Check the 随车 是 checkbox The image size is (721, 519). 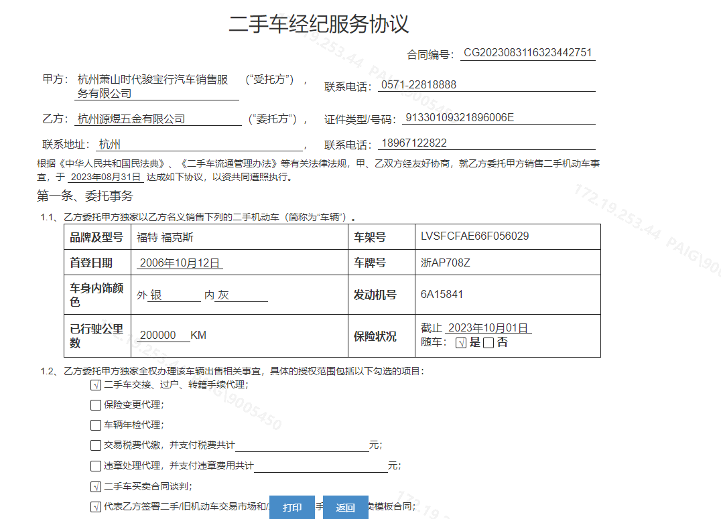pyautogui.click(x=461, y=343)
